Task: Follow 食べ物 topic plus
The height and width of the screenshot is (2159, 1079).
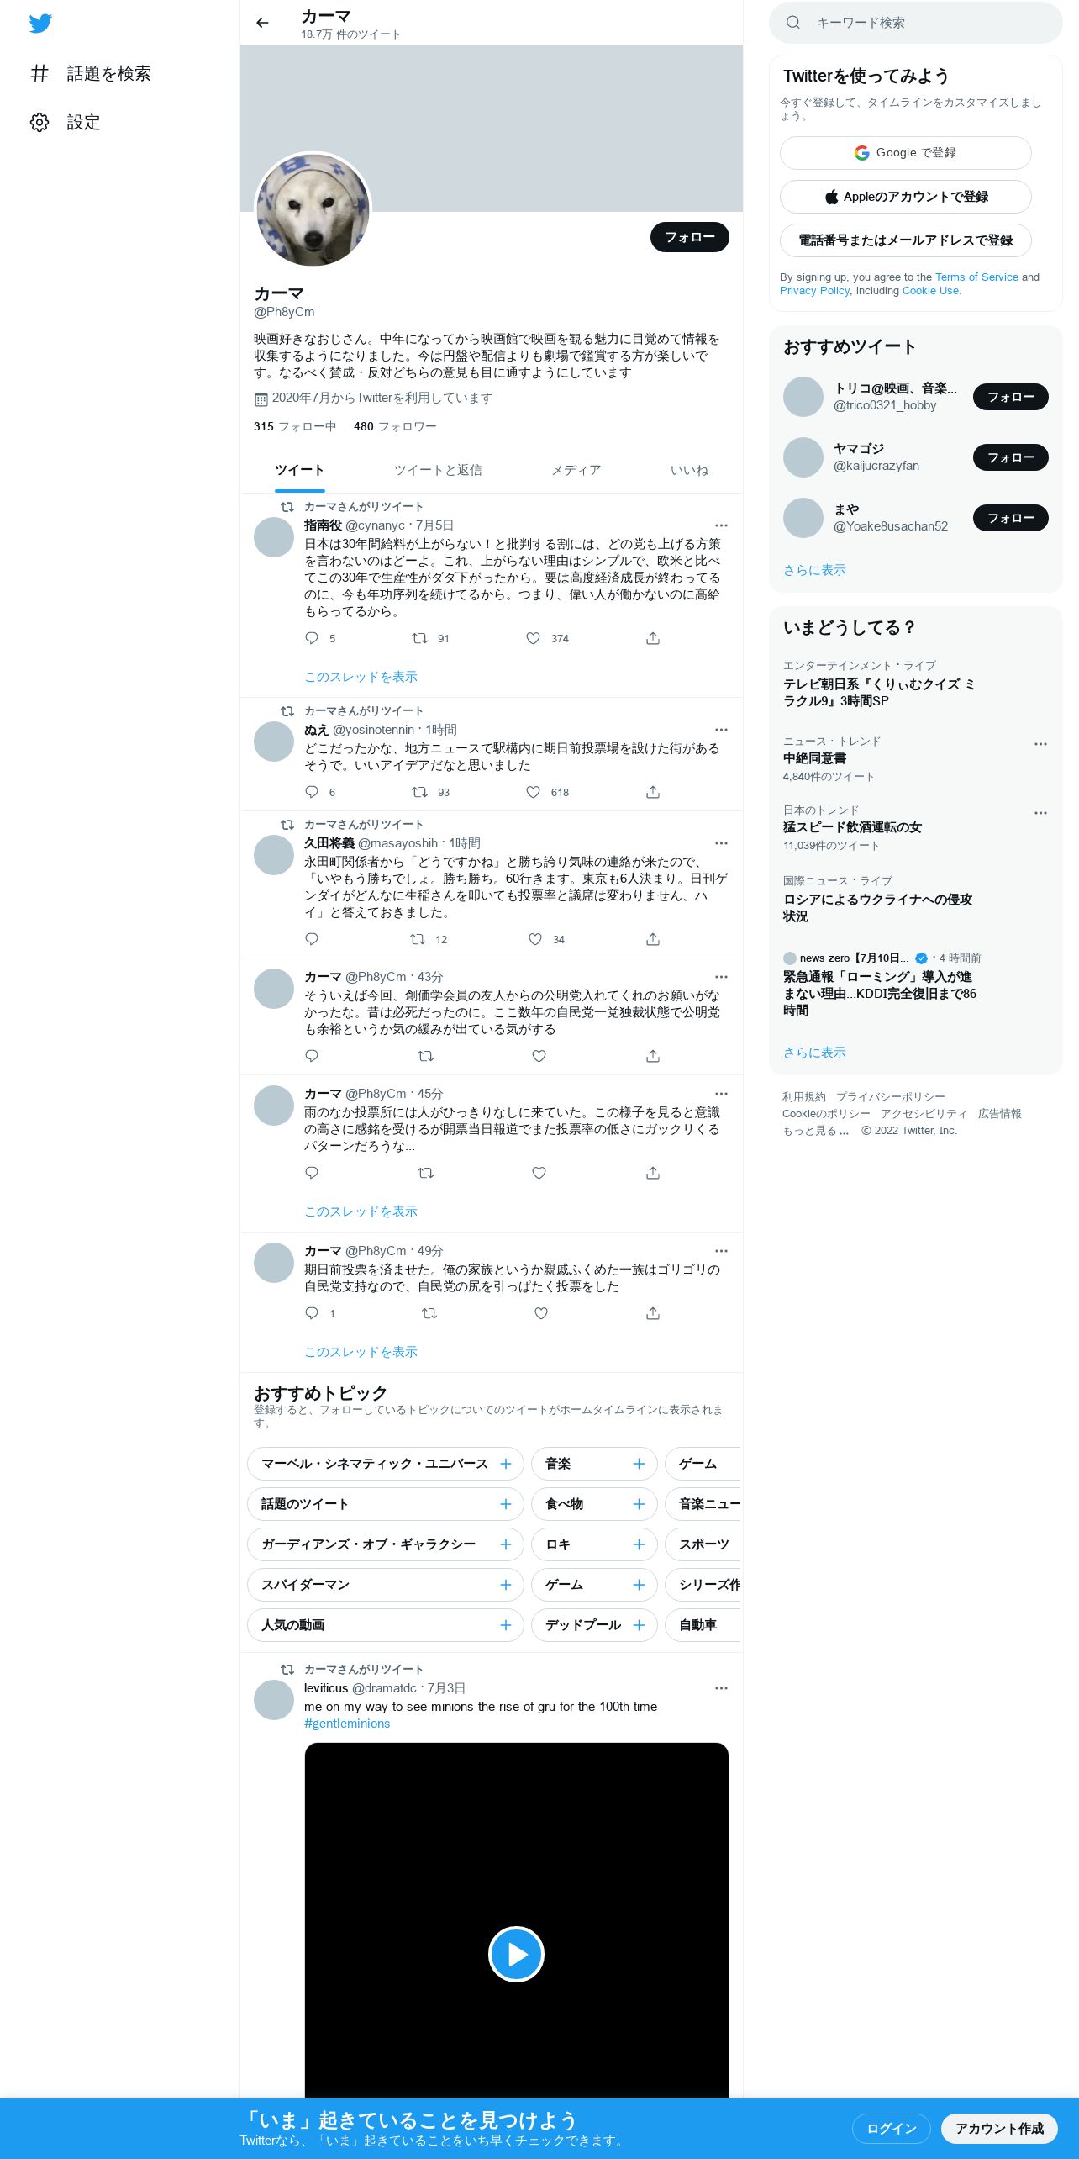Action: 639,1504
